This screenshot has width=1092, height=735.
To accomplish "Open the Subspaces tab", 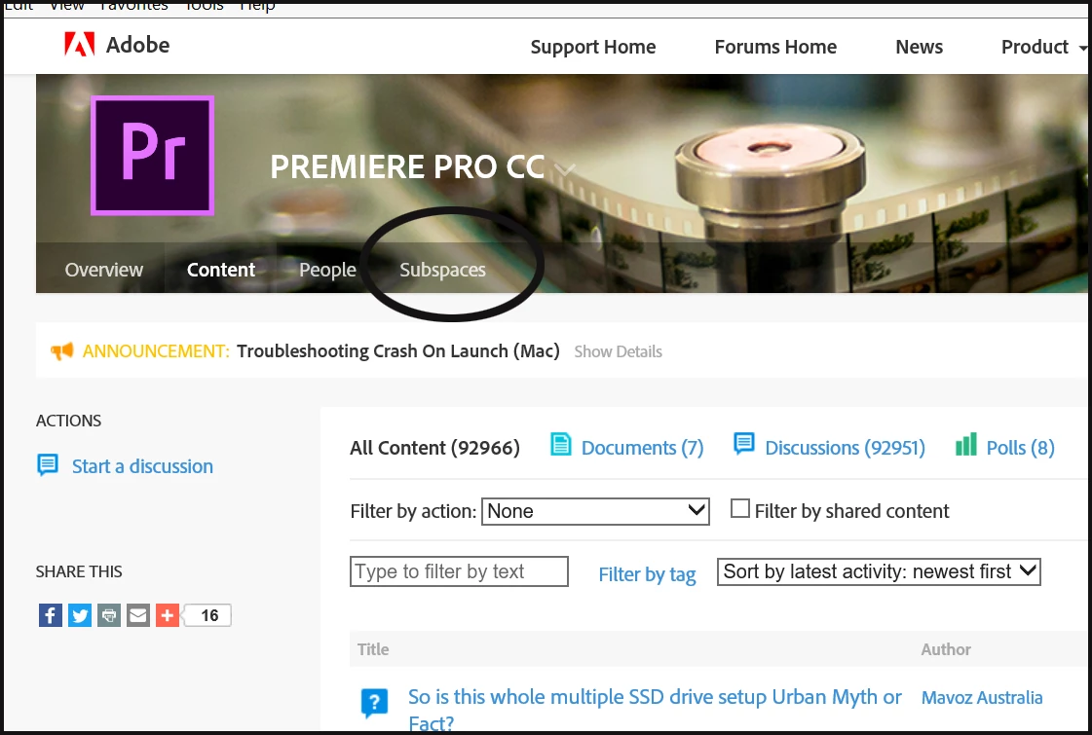I will tap(443, 270).
